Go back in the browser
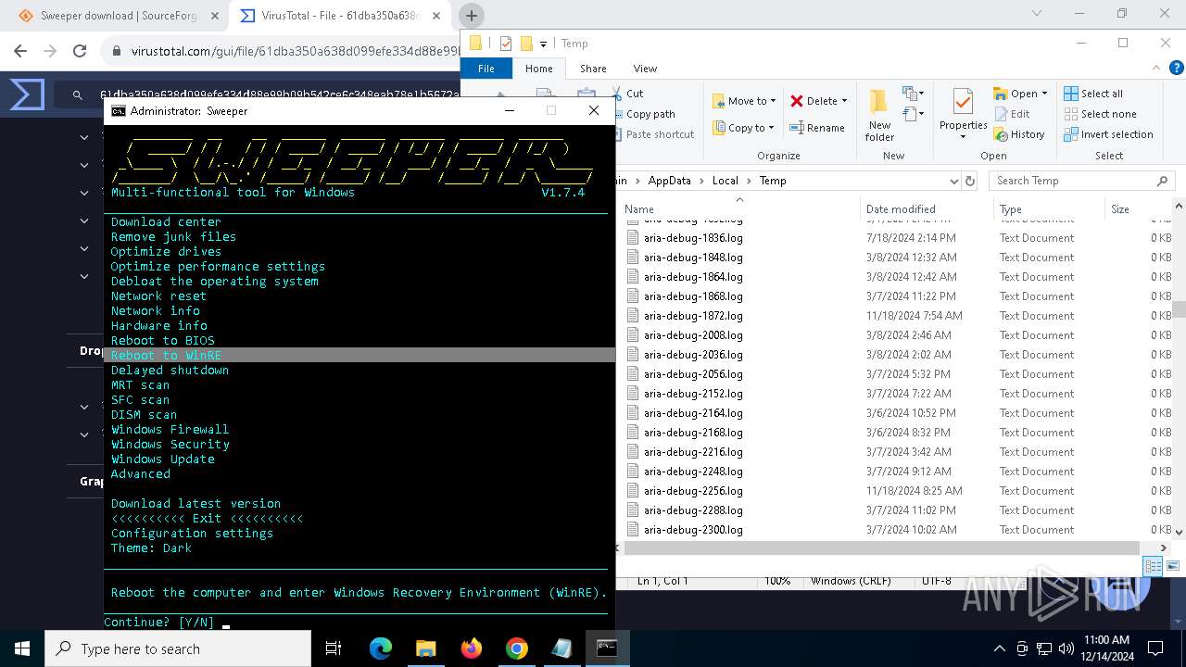The width and height of the screenshot is (1186, 667). point(22,51)
